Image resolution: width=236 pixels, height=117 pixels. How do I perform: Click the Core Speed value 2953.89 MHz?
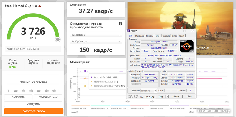150,75
